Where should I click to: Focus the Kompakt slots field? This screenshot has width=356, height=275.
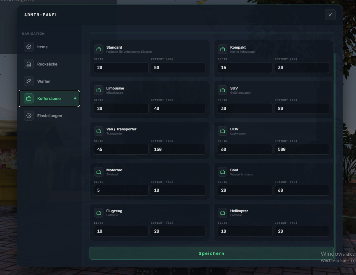pyautogui.click(x=245, y=68)
